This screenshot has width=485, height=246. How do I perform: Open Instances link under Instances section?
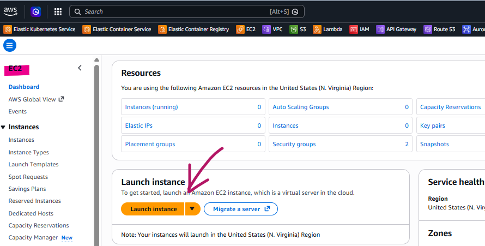click(x=21, y=140)
